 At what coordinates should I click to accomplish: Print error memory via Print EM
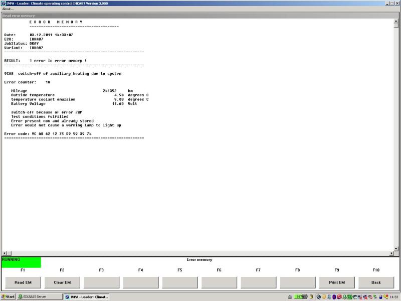pyautogui.click(x=337, y=282)
